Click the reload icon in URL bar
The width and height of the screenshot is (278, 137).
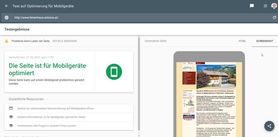pos(274,18)
